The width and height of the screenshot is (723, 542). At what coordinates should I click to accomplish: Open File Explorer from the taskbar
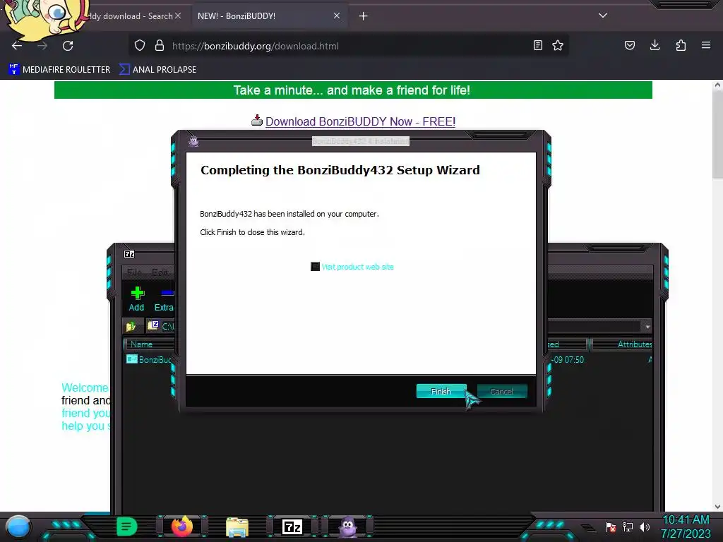[x=237, y=526]
